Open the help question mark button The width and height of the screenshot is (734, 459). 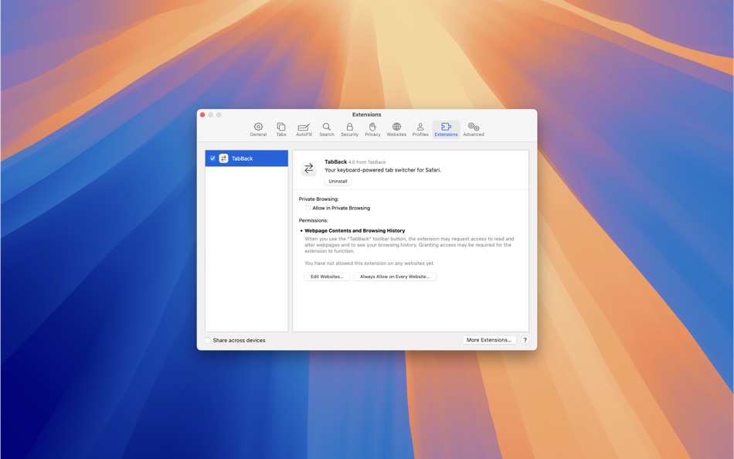[525, 340]
